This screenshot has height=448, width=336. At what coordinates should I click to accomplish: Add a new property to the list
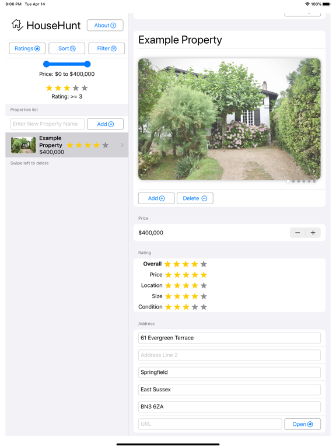pyautogui.click(x=105, y=124)
